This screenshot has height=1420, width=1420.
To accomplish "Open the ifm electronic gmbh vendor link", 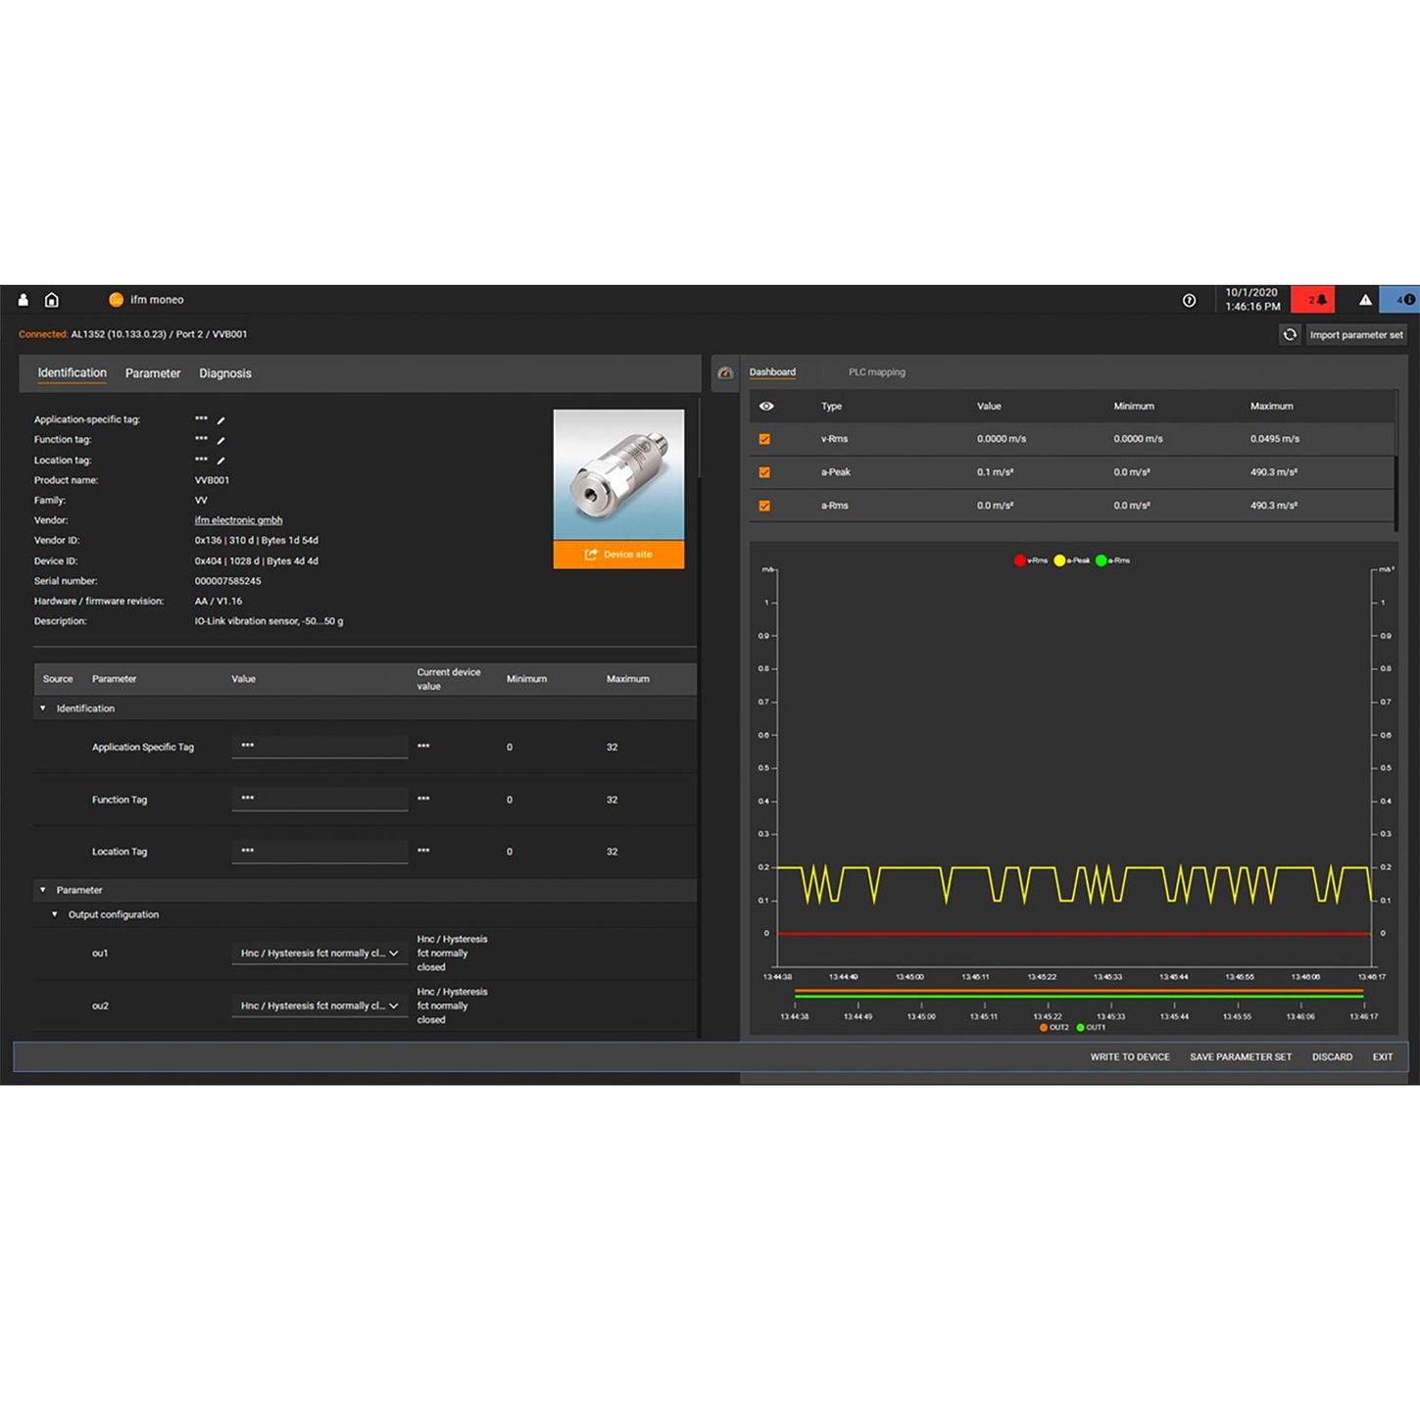I will pos(238,520).
